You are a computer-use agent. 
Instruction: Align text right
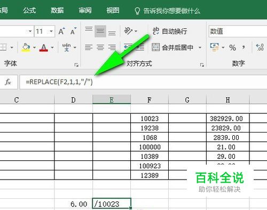pyautogui.click(x=112, y=48)
